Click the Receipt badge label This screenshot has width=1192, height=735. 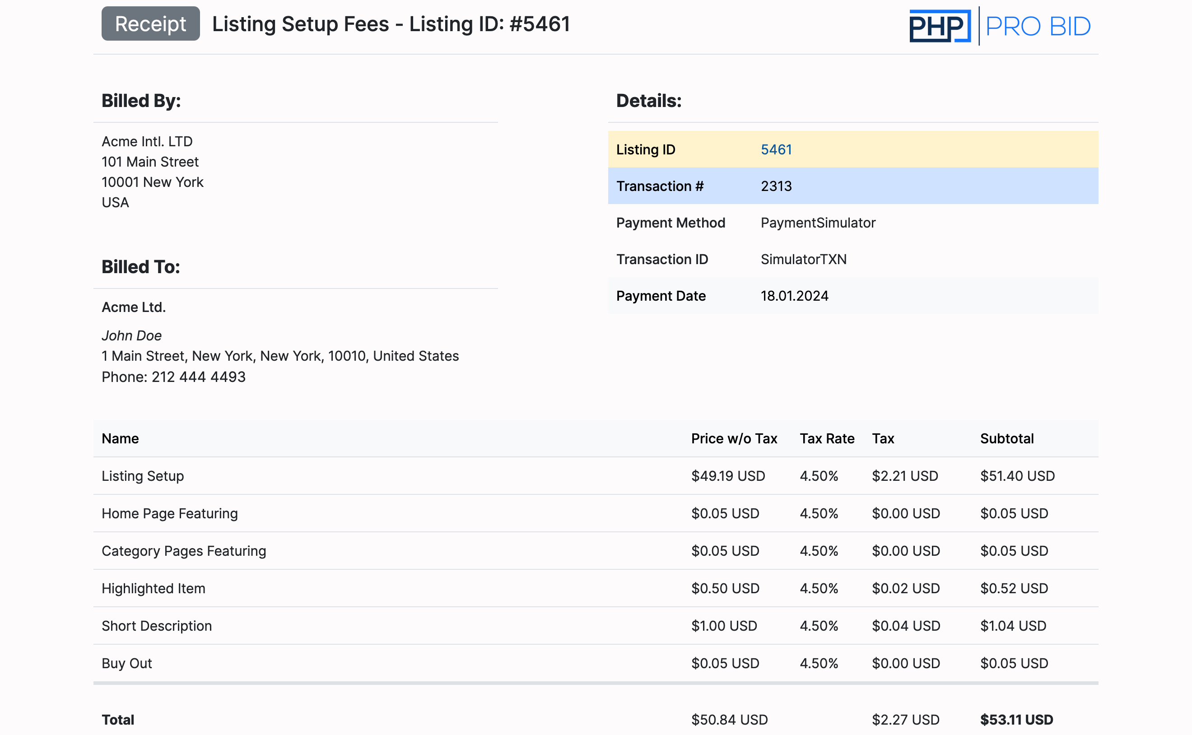point(150,24)
